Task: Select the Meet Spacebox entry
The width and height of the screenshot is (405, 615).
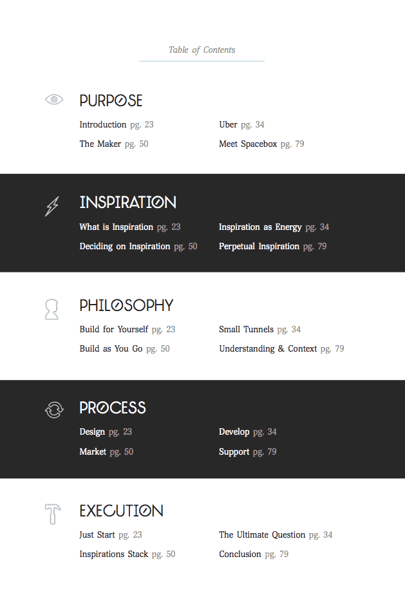Action: (248, 144)
